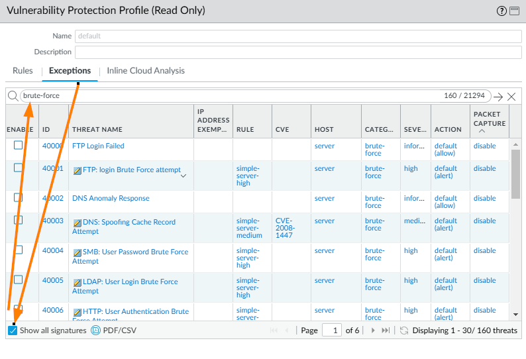Open the help icon in title bar

pyautogui.click(x=501, y=11)
